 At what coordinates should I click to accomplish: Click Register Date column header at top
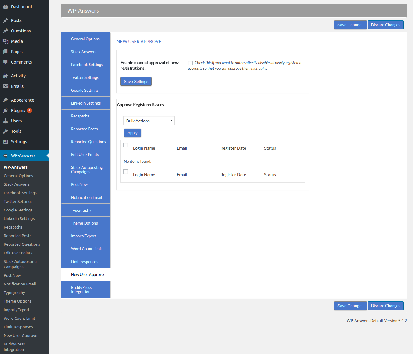tap(233, 148)
